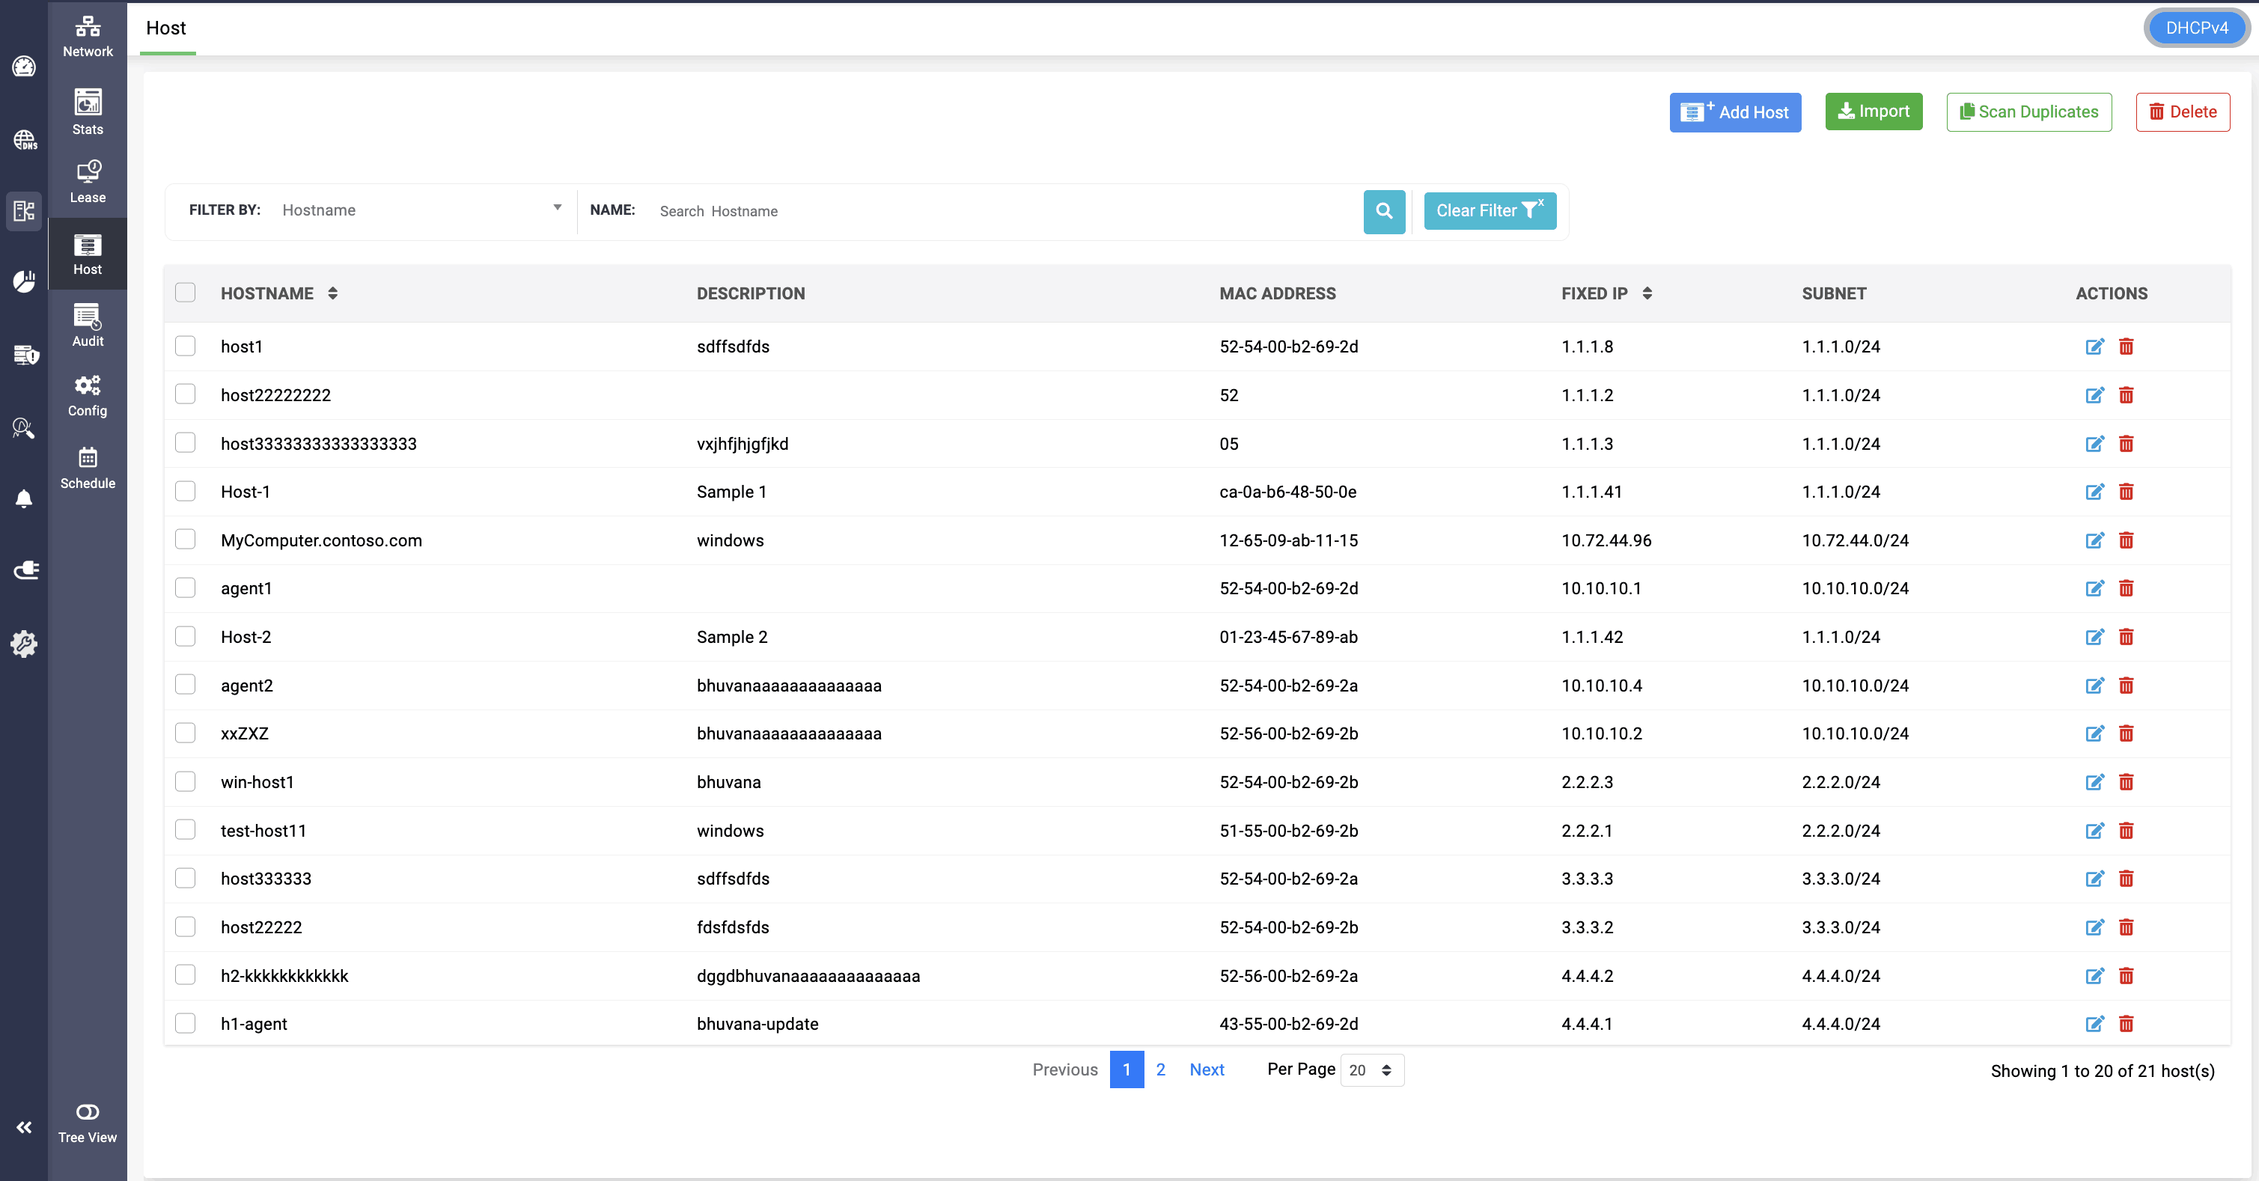Viewport: 2259px width, 1181px height.
Task: Open Per Page dropdown showing 20
Action: 1371,1070
